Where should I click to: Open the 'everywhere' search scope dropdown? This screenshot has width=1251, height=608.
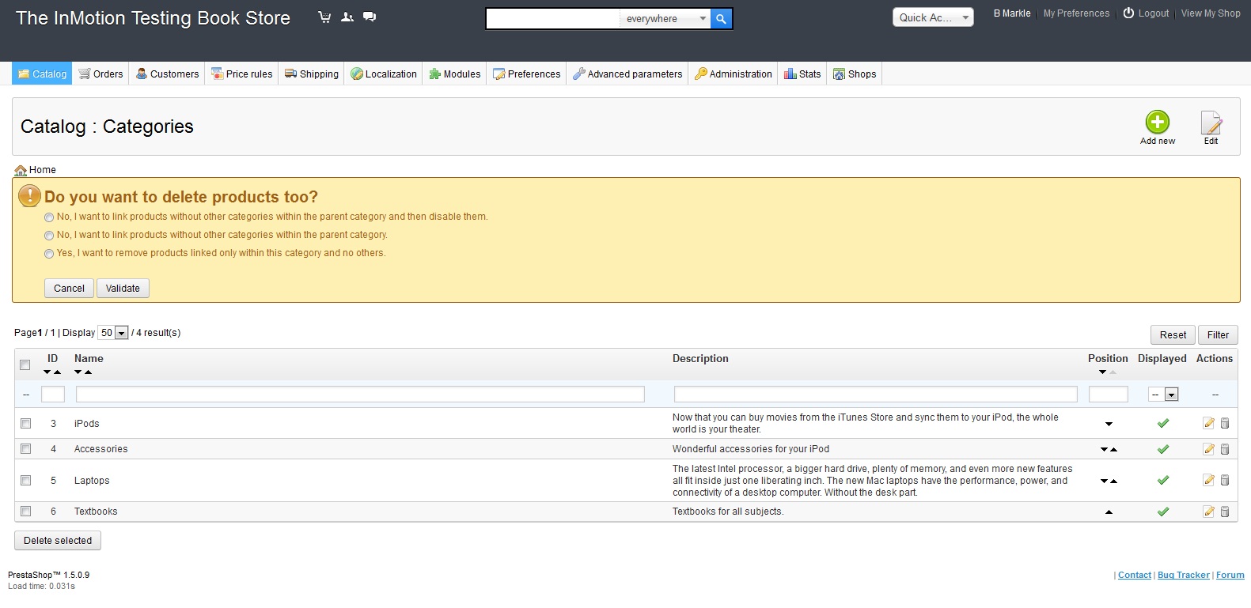665,19
